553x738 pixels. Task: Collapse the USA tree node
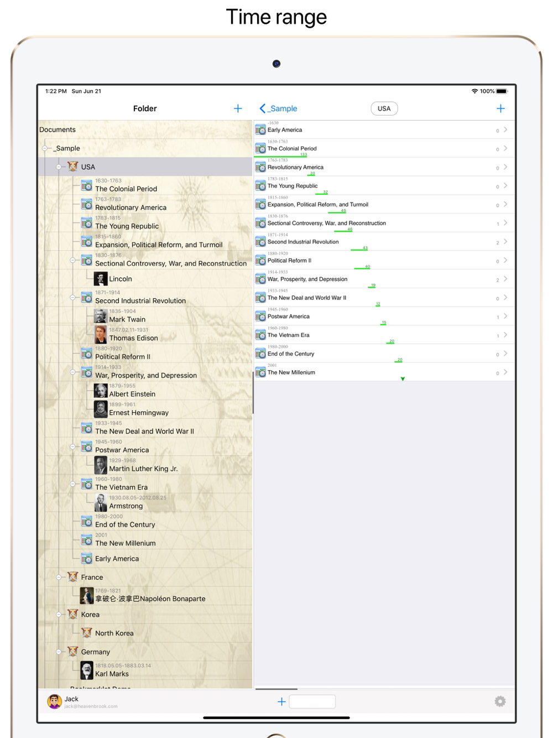pyautogui.click(x=59, y=167)
